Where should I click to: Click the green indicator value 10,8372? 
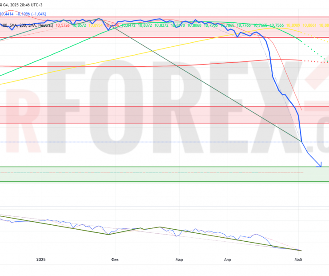pos(145,25)
